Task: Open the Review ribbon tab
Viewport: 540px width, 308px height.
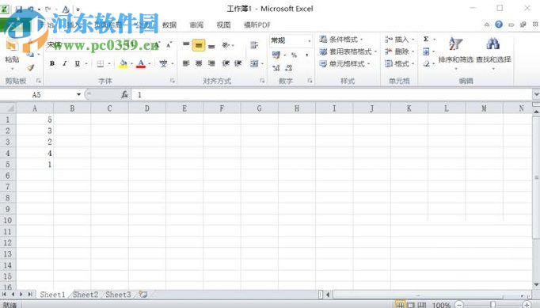Action: click(196, 25)
